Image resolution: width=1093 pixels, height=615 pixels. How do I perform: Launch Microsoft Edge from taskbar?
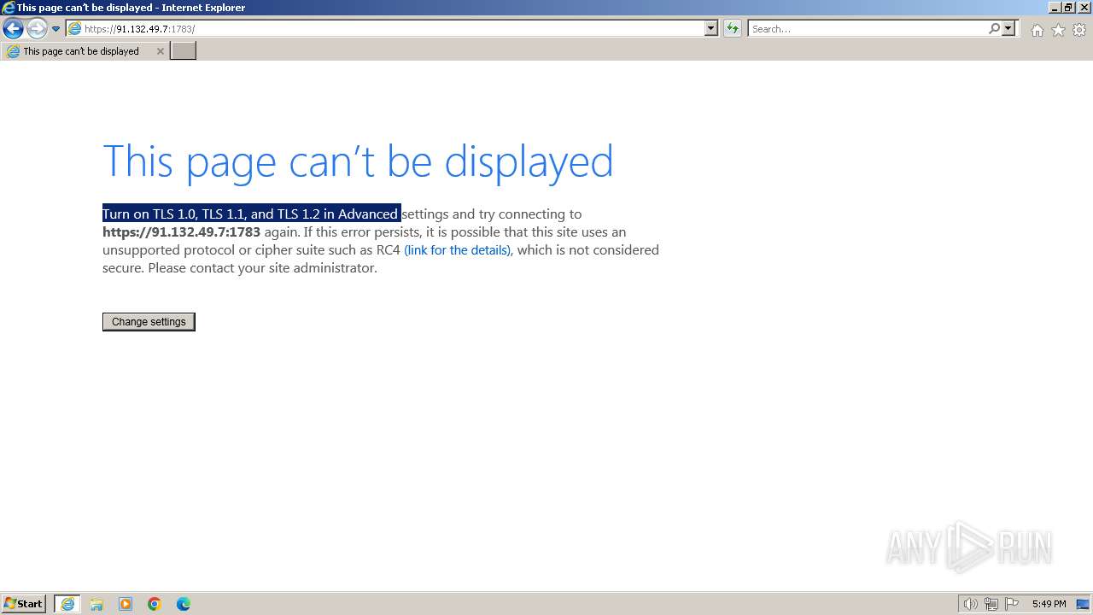click(184, 604)
